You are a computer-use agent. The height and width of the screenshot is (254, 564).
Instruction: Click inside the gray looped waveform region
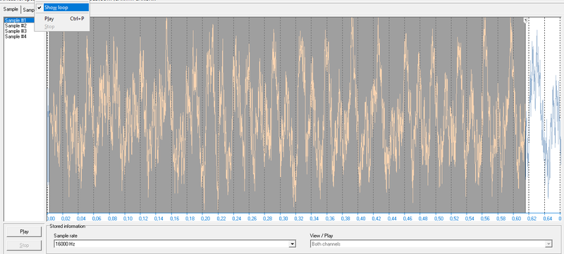click(x=287, y=115)
